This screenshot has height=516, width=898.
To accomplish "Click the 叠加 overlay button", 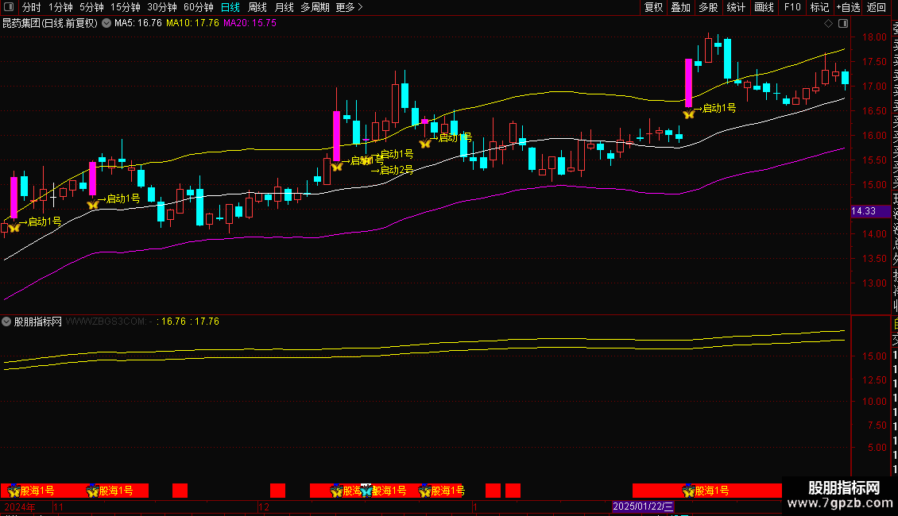I will point(681,7).
